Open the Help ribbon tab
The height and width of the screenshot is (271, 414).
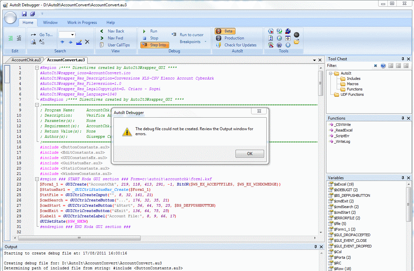[x=110, y=23]
